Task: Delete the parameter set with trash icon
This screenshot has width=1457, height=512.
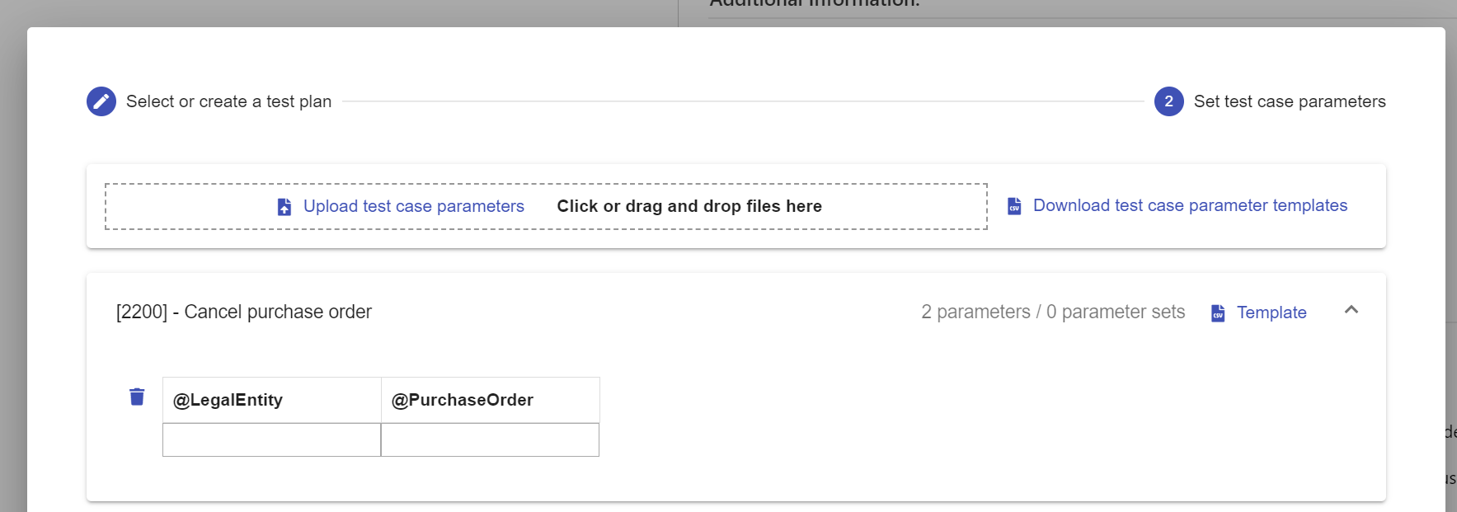Action: coord(137,397)
